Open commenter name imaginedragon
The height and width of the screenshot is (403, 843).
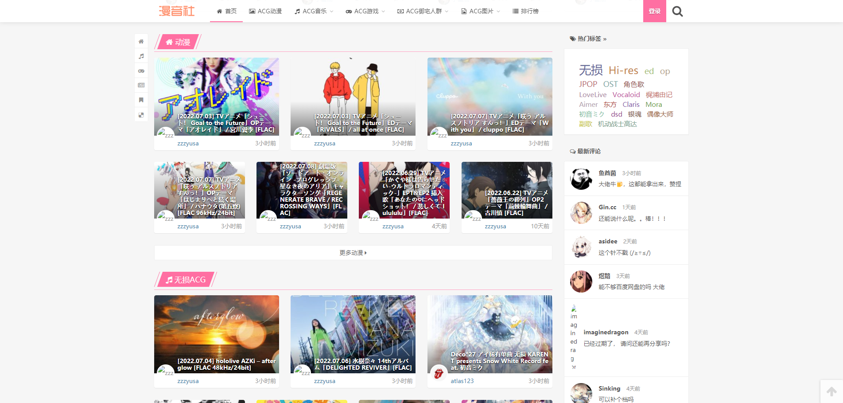[x=606, y=332]
